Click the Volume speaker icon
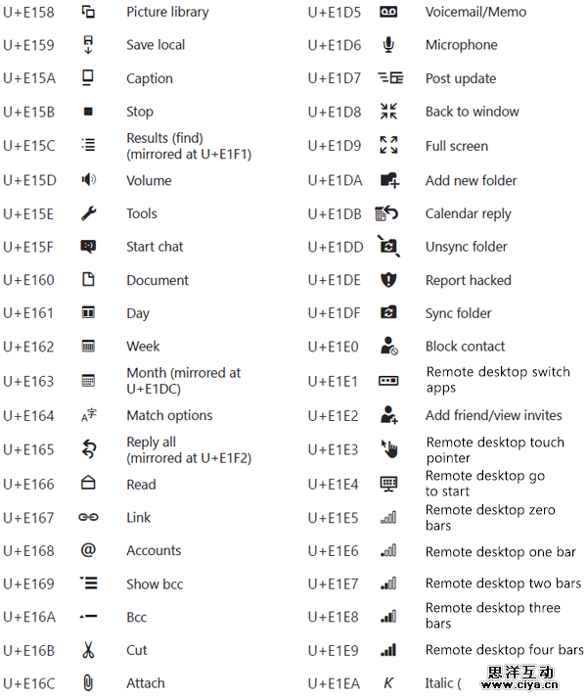Screen dimensions: 587x700 pos(88,179)
